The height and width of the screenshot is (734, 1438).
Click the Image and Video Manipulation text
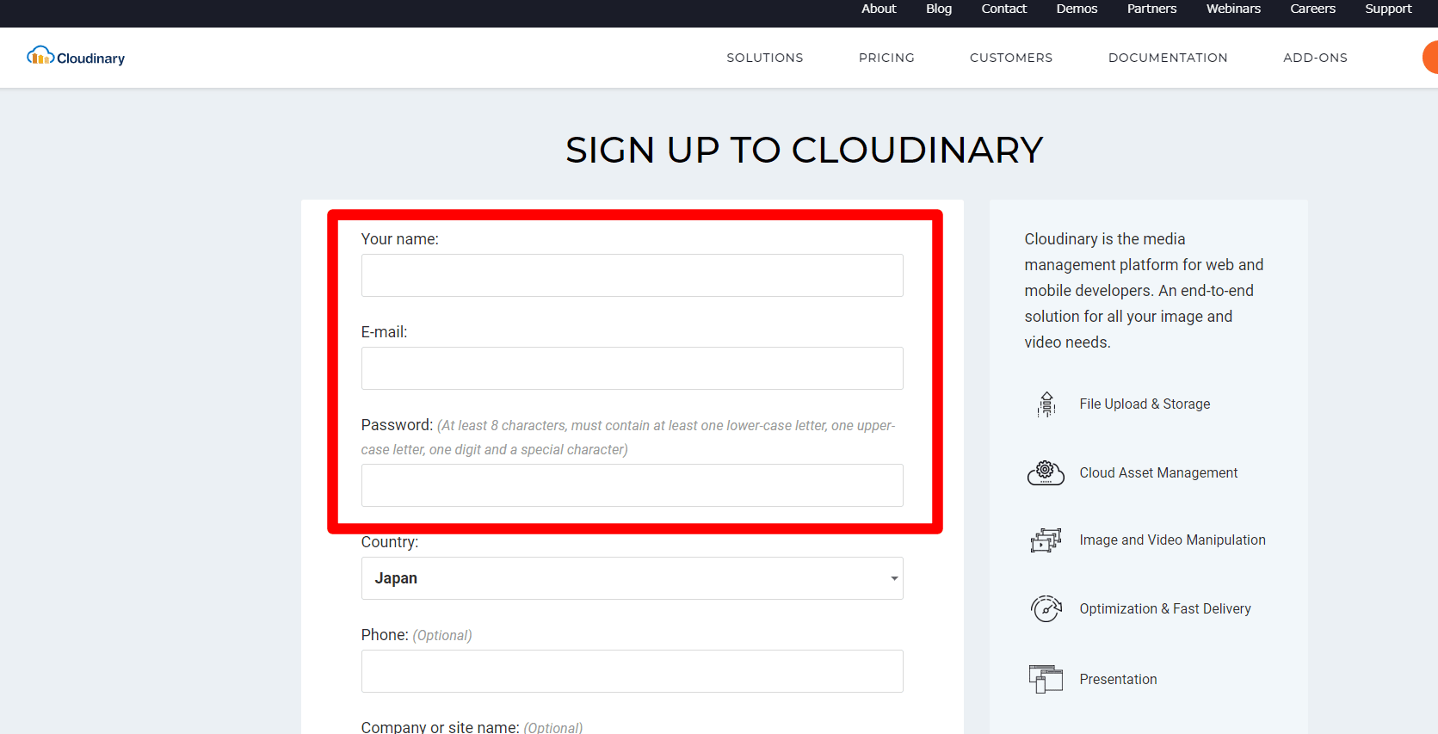tap(1172, 540)
